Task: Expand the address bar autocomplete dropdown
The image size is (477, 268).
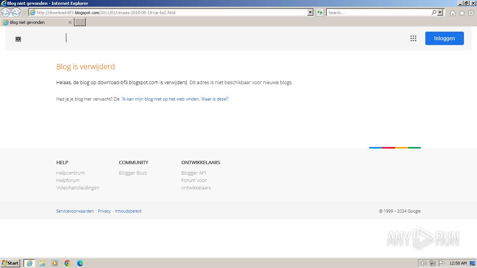Action: coord(310,13)
